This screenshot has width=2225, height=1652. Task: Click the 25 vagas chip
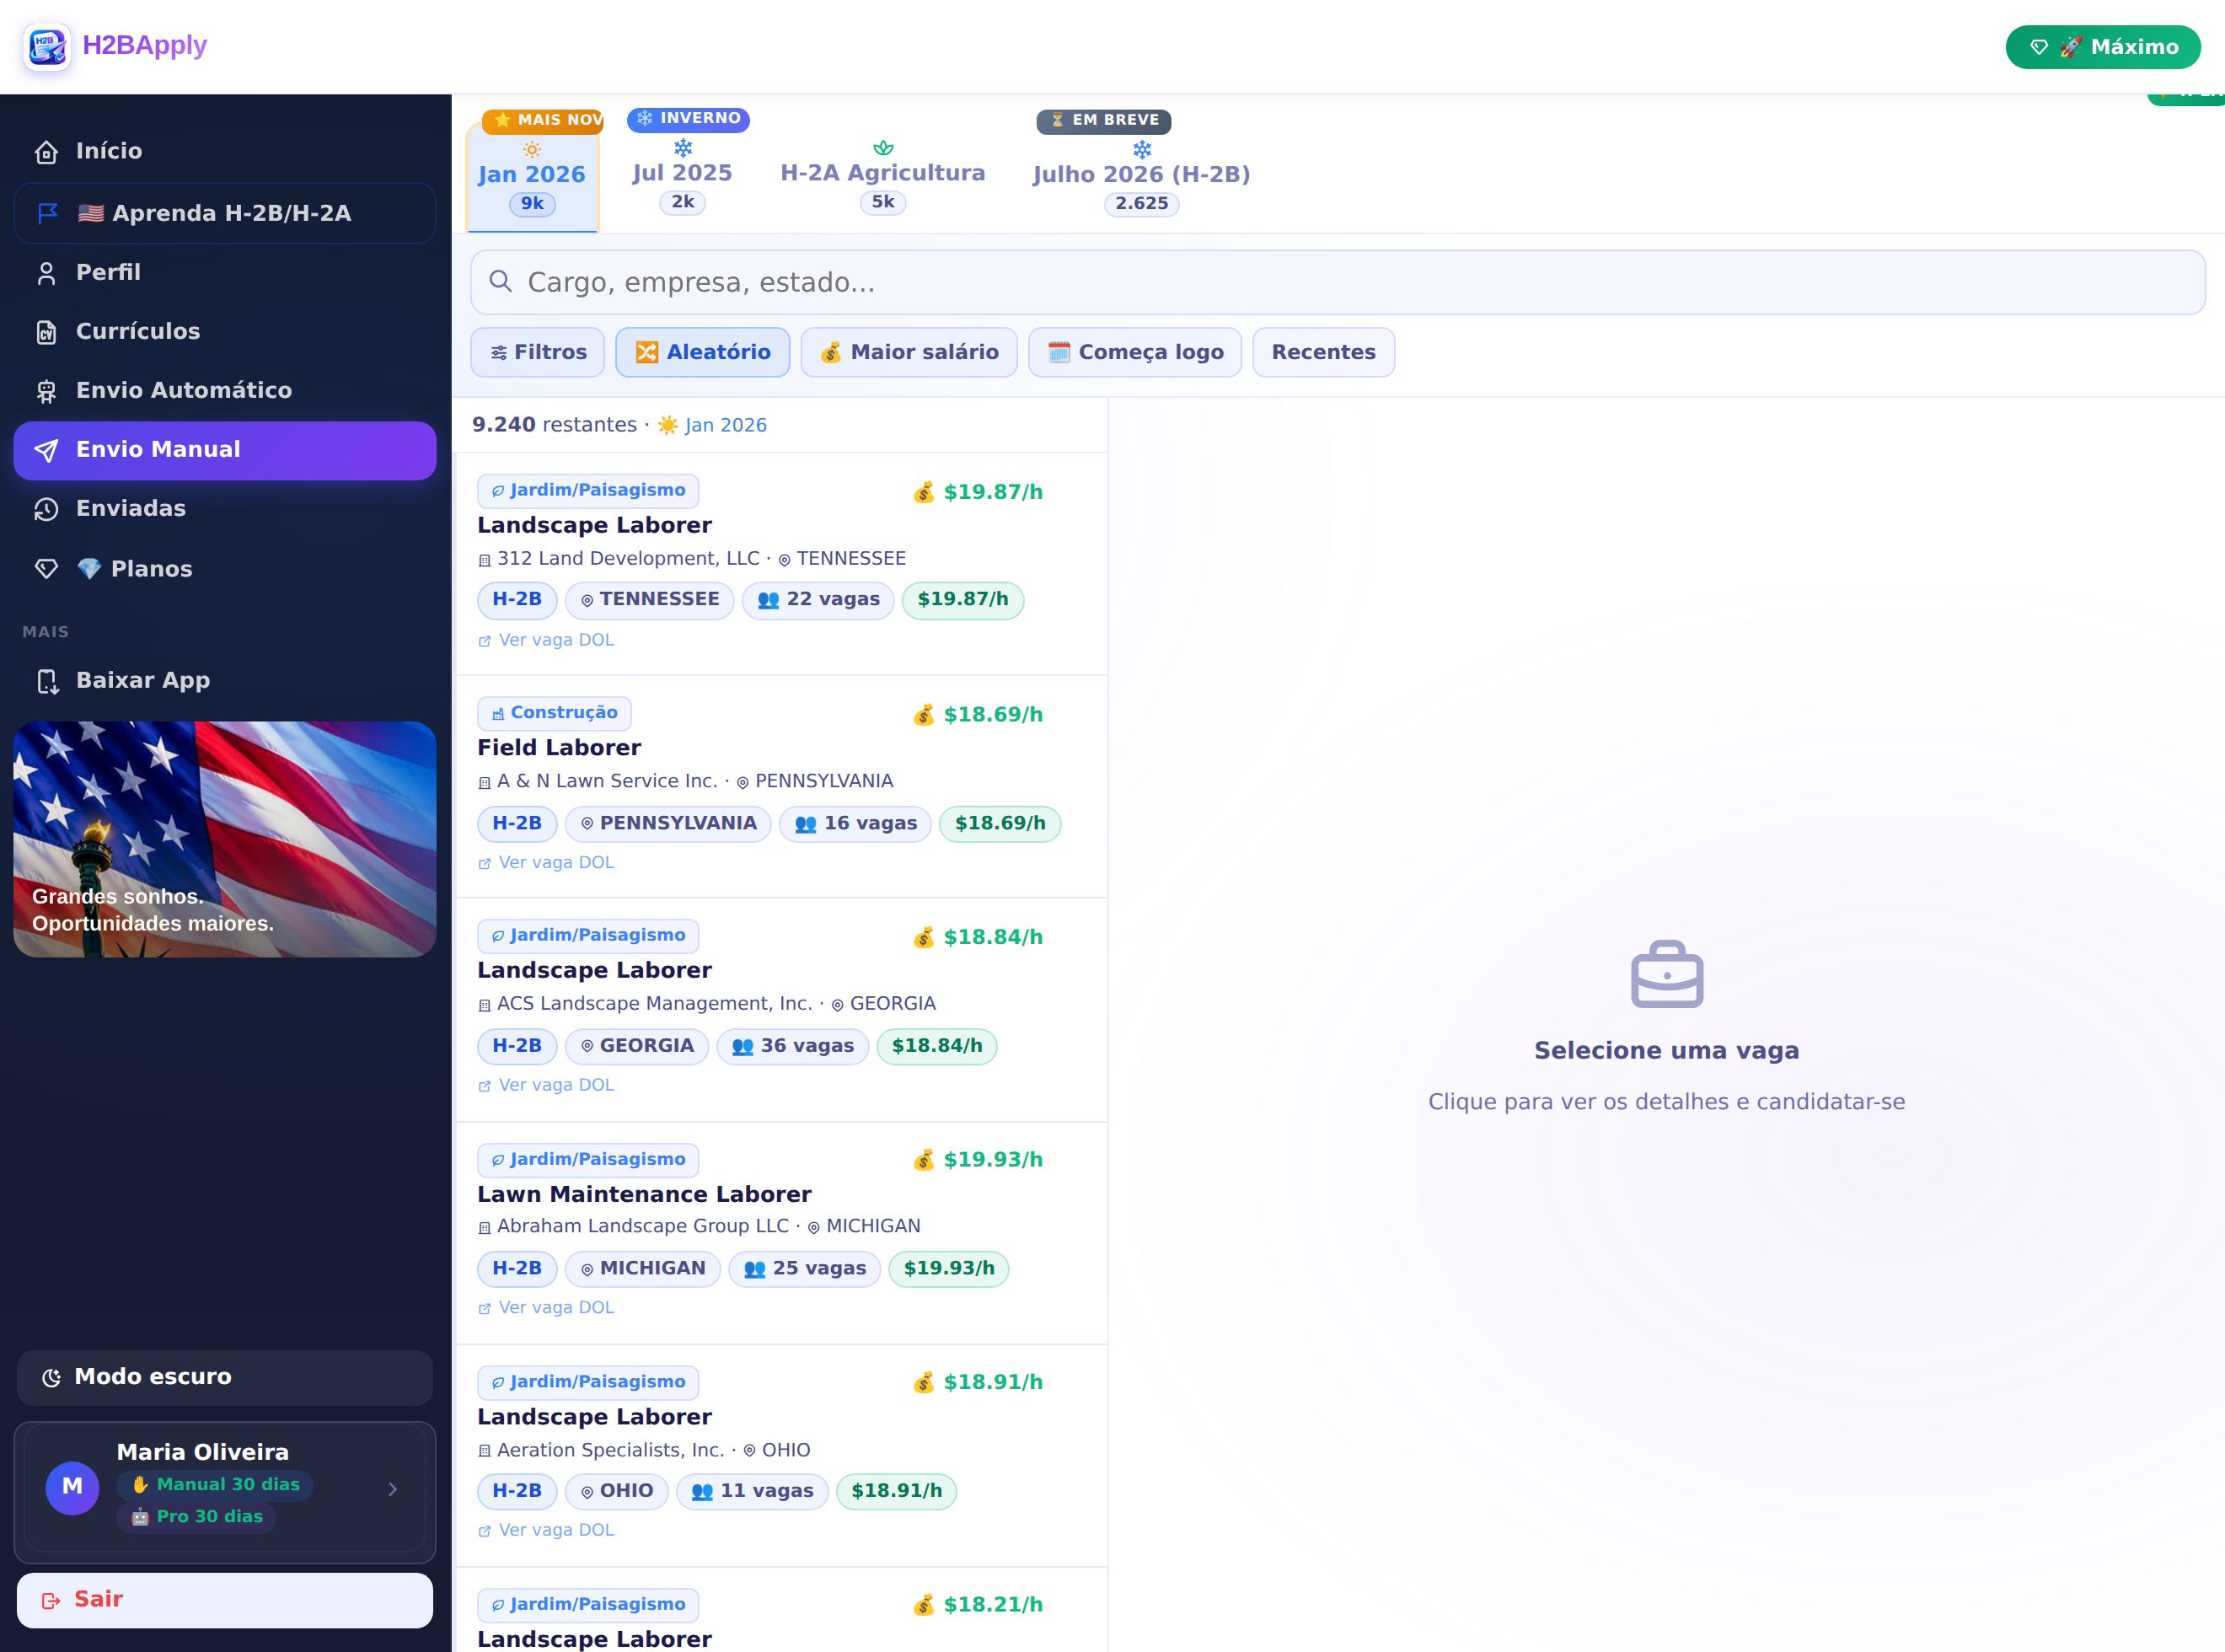(804, 1268)
